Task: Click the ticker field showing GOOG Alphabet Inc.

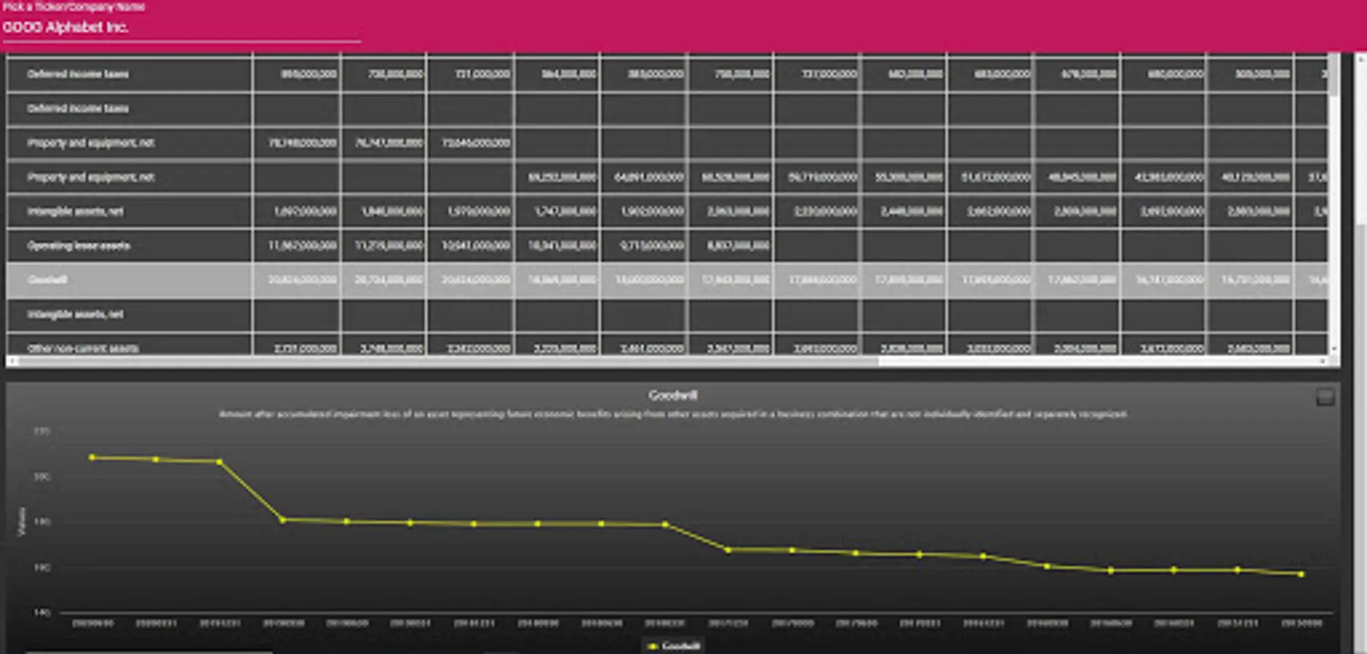Action: (x=181, y=28)
